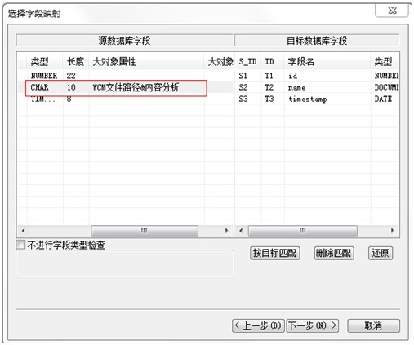Click the 按目标匹配 button
Viewport: 414px width, 345px height.
point(274,253)
